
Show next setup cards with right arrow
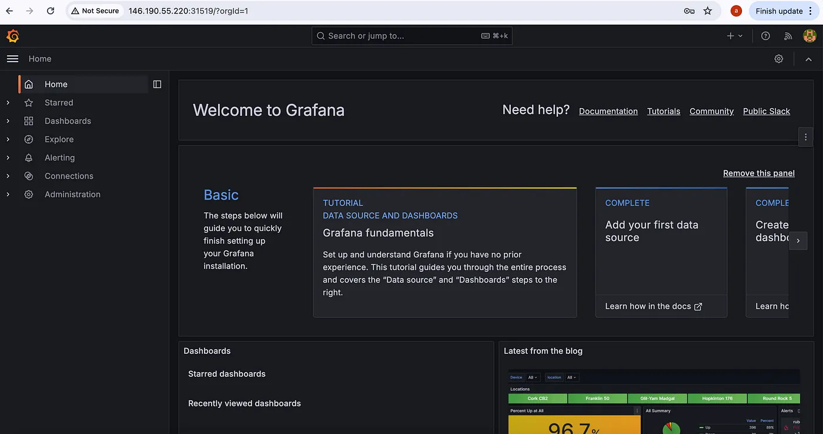pos(798,241)
